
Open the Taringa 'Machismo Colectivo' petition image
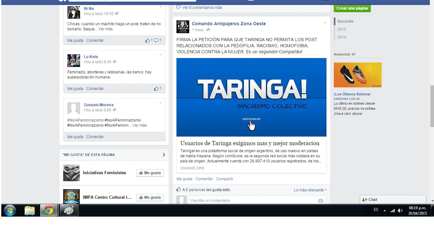(x=251, y=97)
